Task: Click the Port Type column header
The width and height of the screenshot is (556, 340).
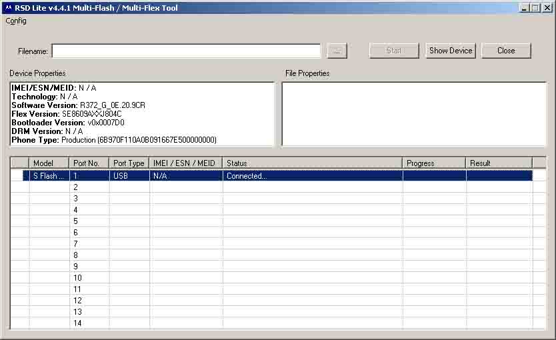Action: 129,163
